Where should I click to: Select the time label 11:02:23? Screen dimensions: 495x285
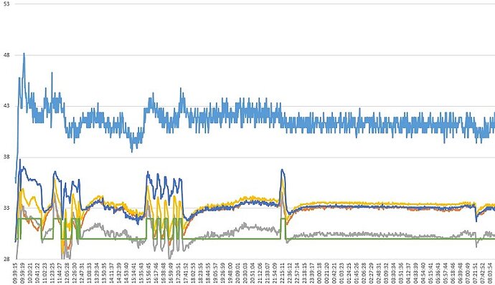44,274
